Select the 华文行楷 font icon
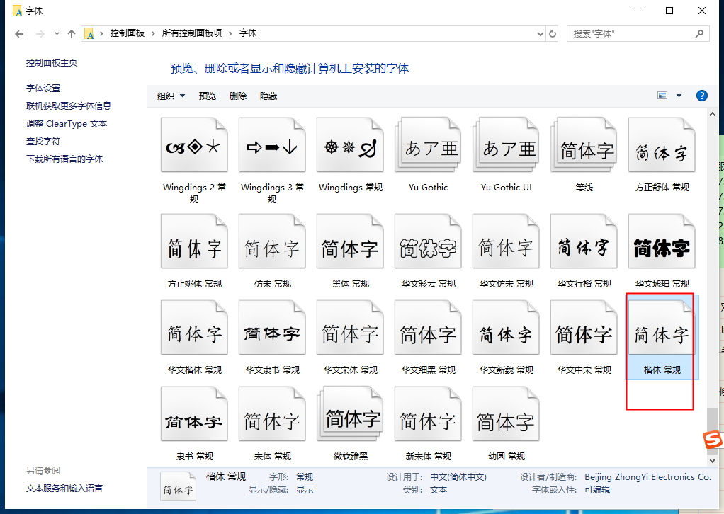Viewport: 724px width, 514px height. coord(584,241)
